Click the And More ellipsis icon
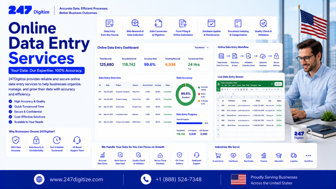Viewport: 336px width, 189px height. point(308,156)
